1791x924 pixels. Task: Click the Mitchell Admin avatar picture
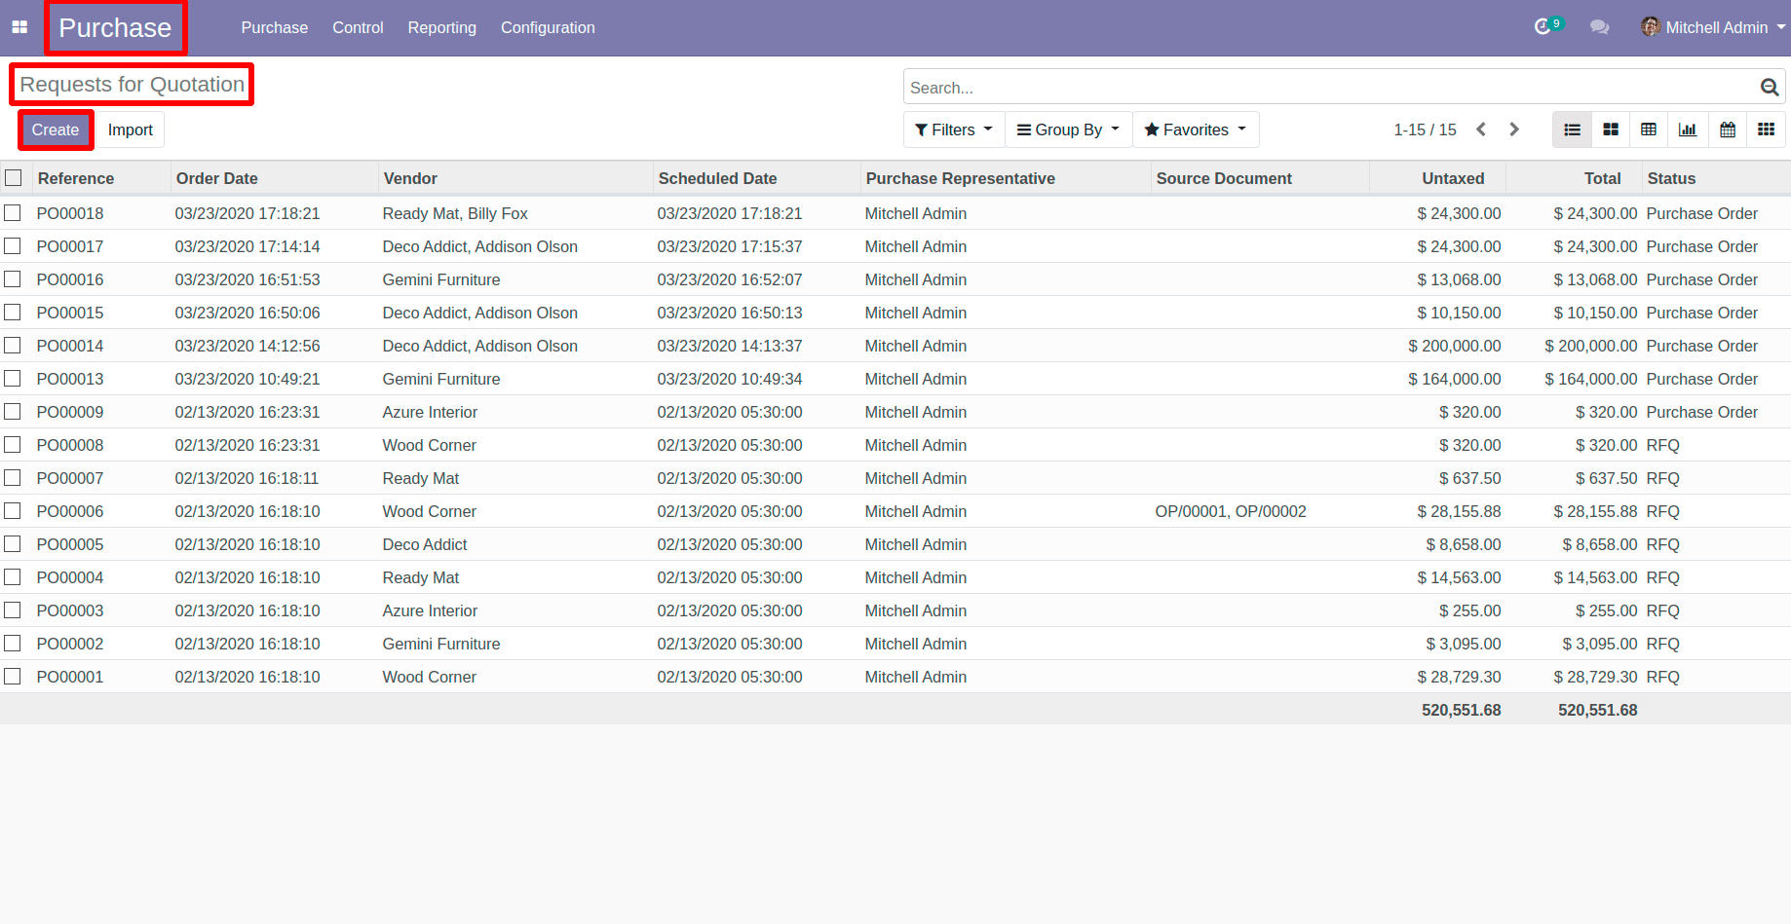point(1651,26)
